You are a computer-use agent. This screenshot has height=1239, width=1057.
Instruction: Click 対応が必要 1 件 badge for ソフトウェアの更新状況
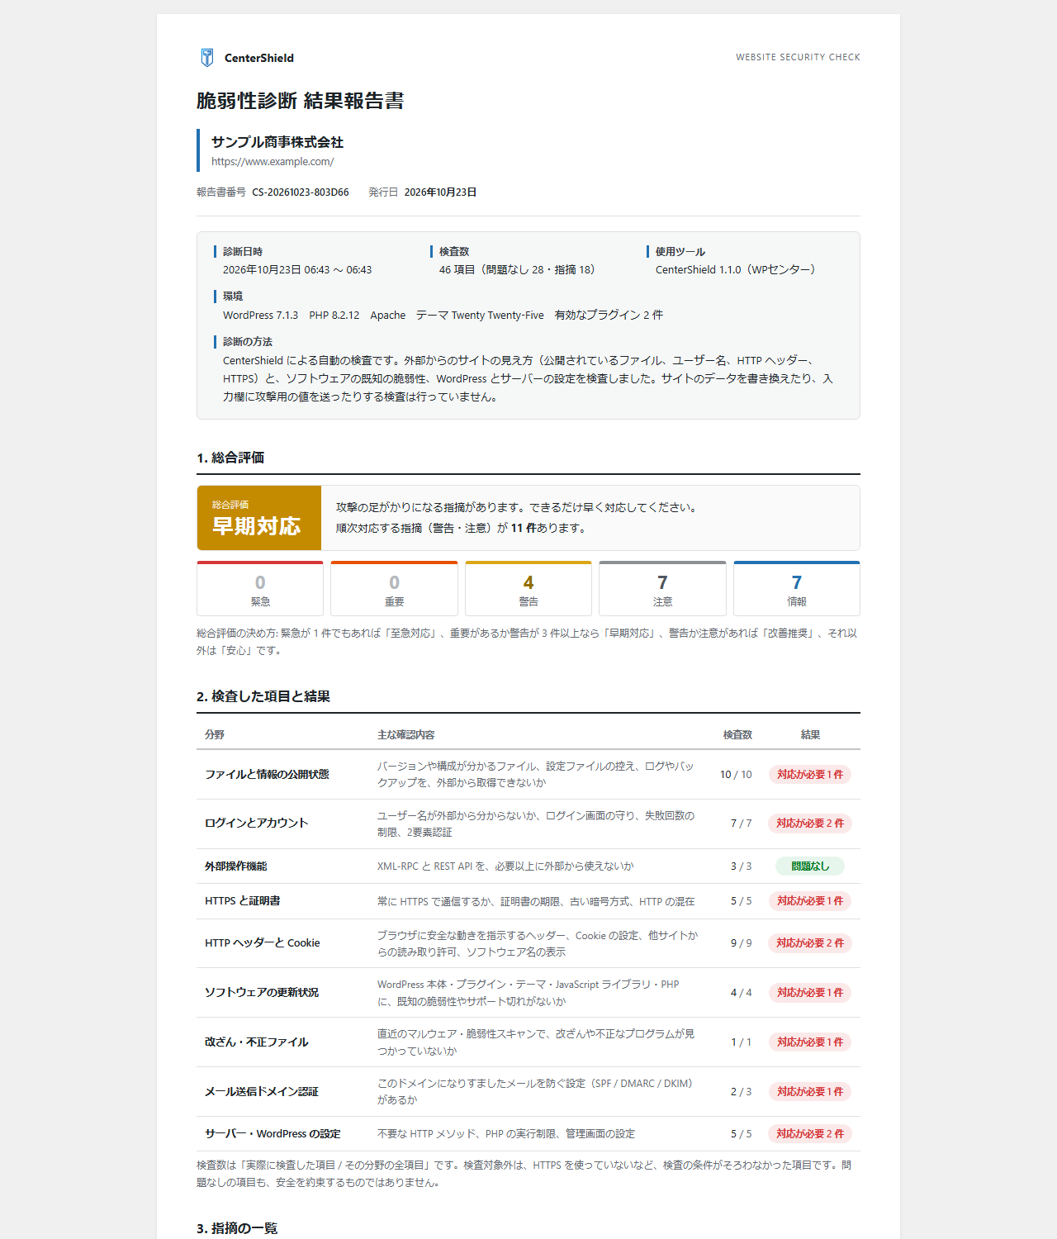[810, 993]
